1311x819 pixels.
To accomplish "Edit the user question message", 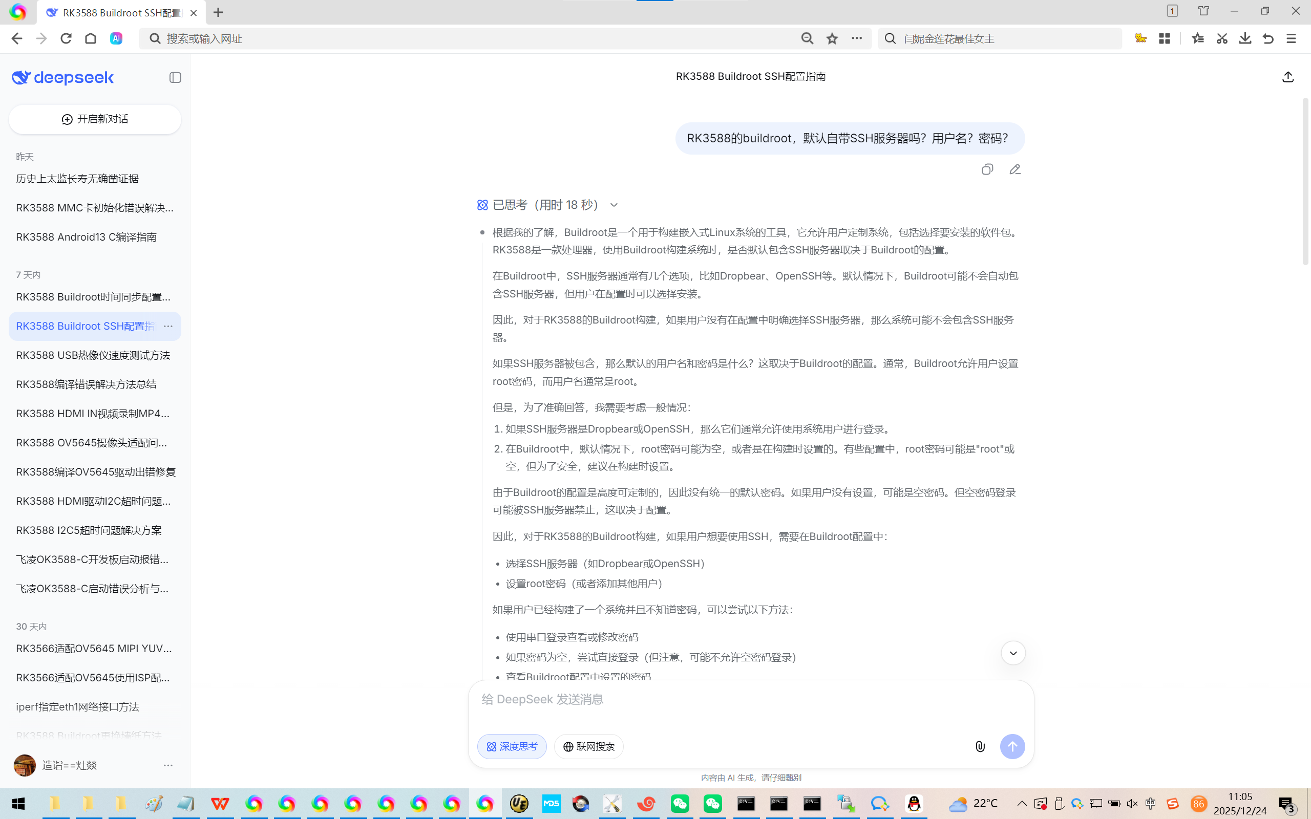I will point(1014,169).
